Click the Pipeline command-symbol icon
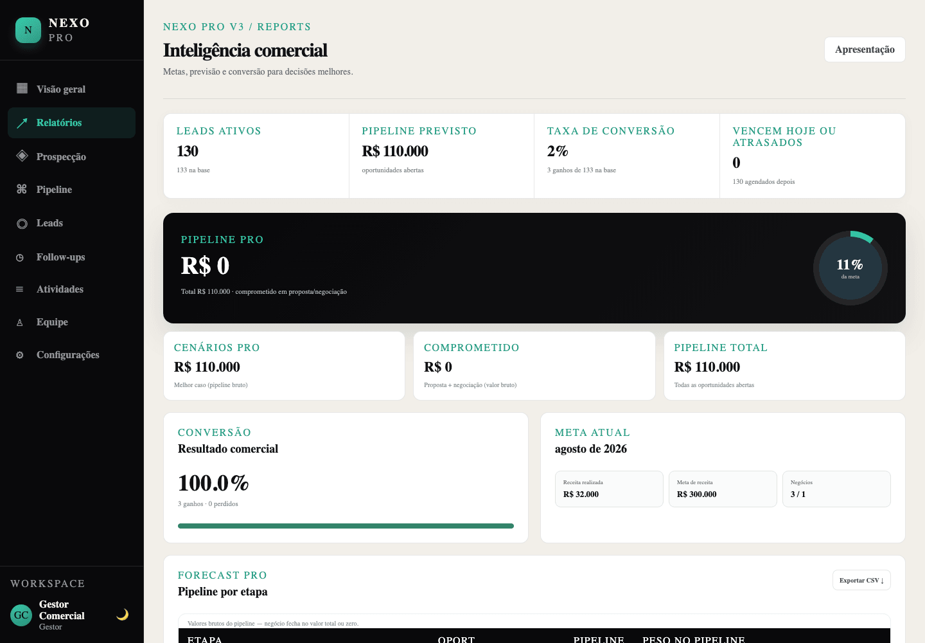This screenshot has height=643, width=925. pyautogui.click(x=22, y=189)
